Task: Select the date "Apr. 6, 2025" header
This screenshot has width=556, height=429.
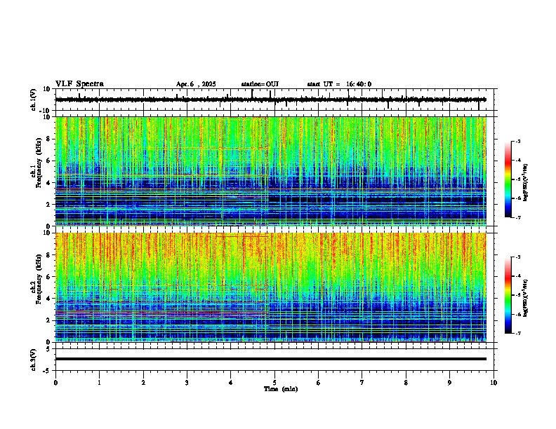Action: point(196,84)
